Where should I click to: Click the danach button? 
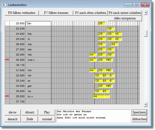click(13, 119)
